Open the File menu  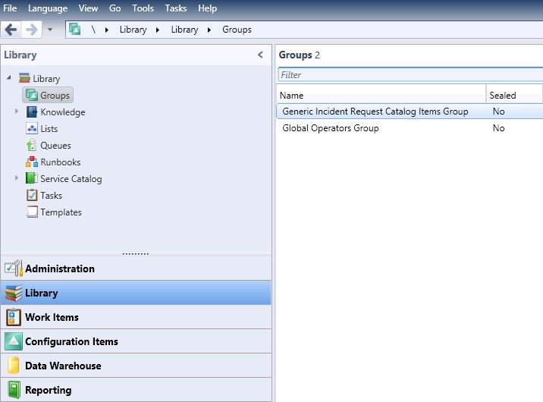pos(10,8)
